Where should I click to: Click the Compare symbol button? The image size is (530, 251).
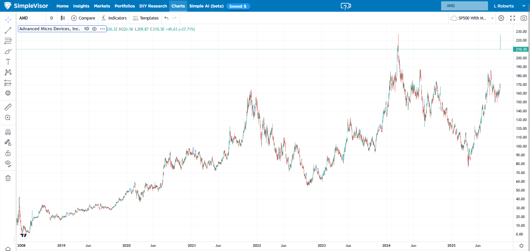(x=83, y=18)
